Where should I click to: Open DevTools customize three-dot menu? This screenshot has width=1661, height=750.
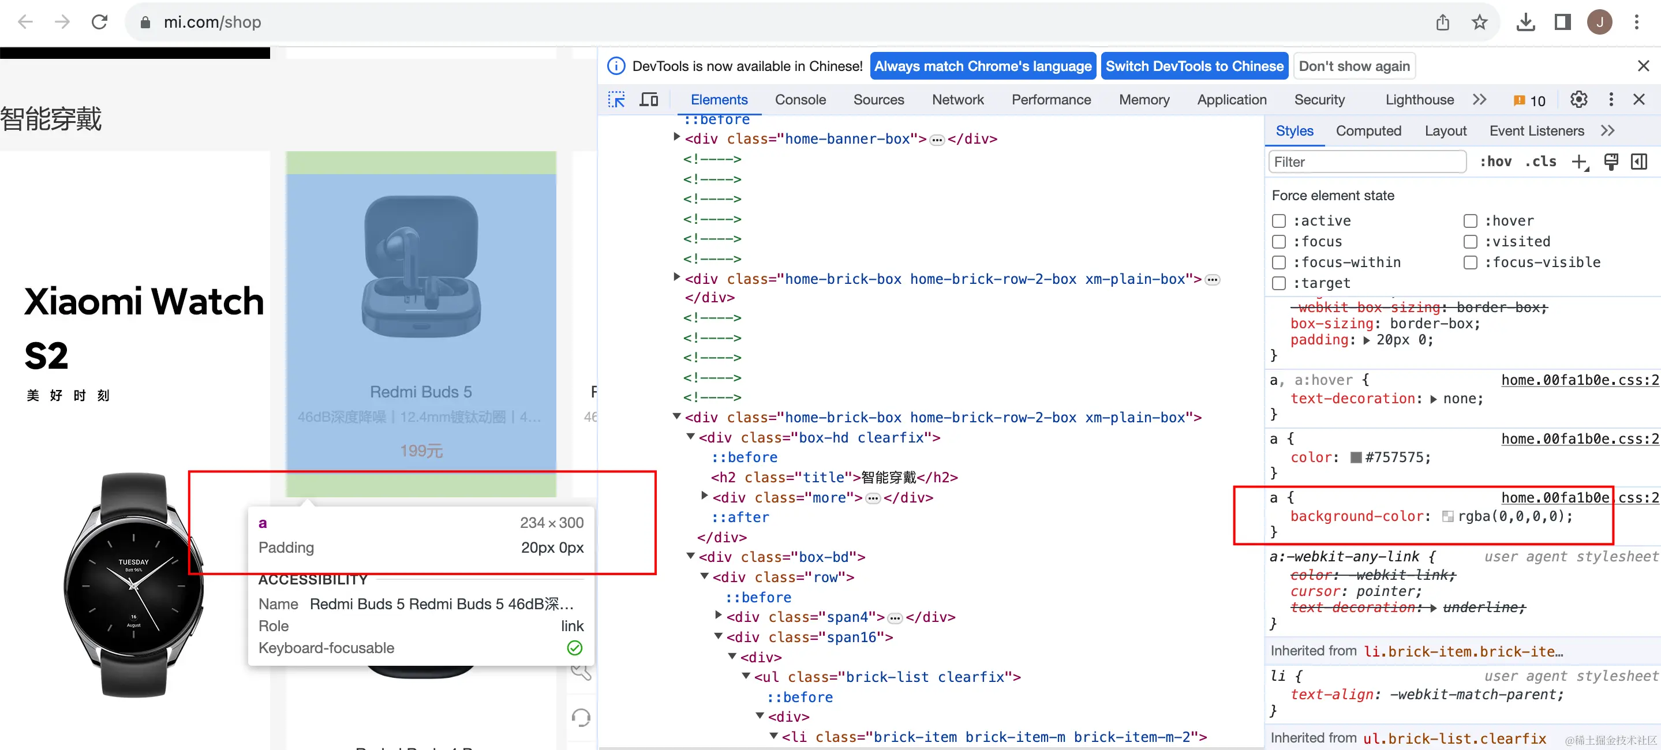(1611, 99)
